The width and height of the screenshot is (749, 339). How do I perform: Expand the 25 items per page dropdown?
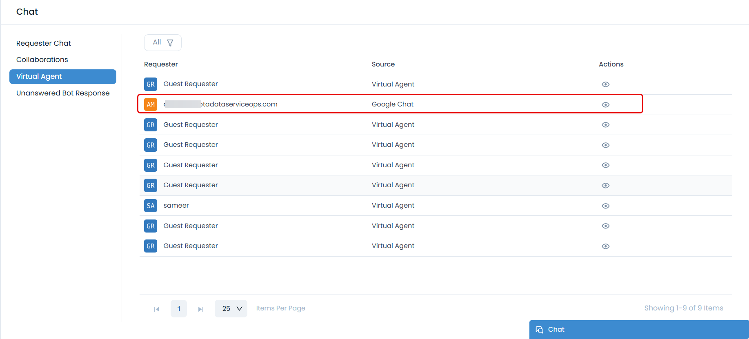click(x=231, y=309)
